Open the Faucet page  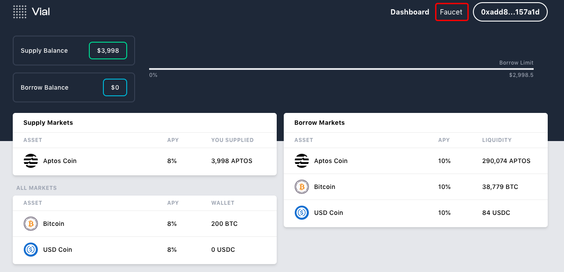[451, 12]
